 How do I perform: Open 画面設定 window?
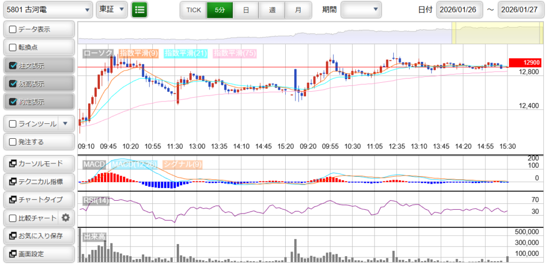click(x=38, y=254)
